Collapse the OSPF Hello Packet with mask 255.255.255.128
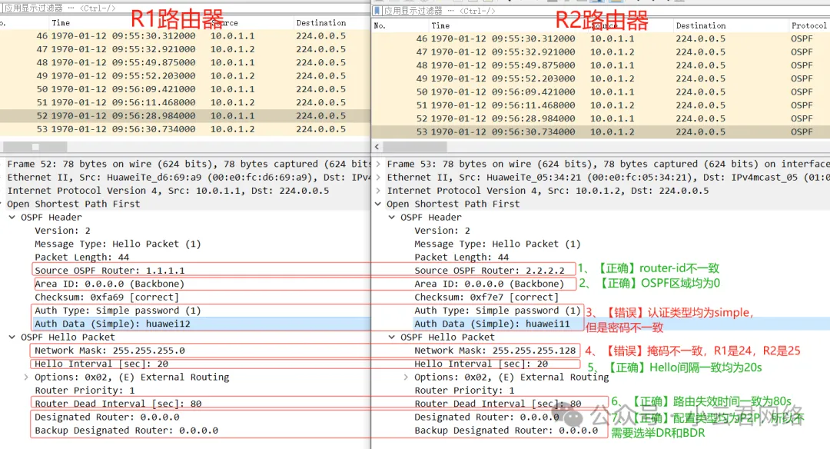The width and height of the screenshot is (830, 449). (392, 338)
